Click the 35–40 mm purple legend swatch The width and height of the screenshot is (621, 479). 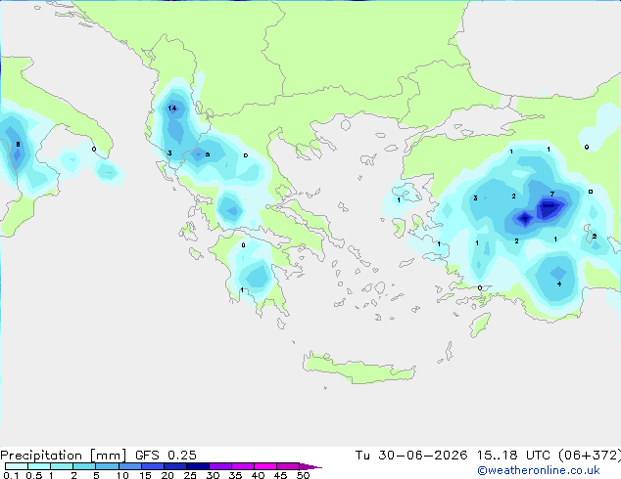[243, 466]
